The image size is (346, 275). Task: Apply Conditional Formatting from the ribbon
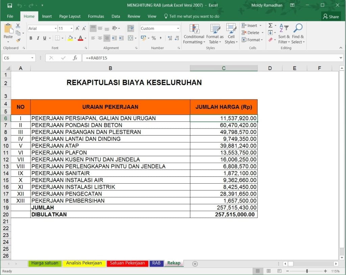194,34
